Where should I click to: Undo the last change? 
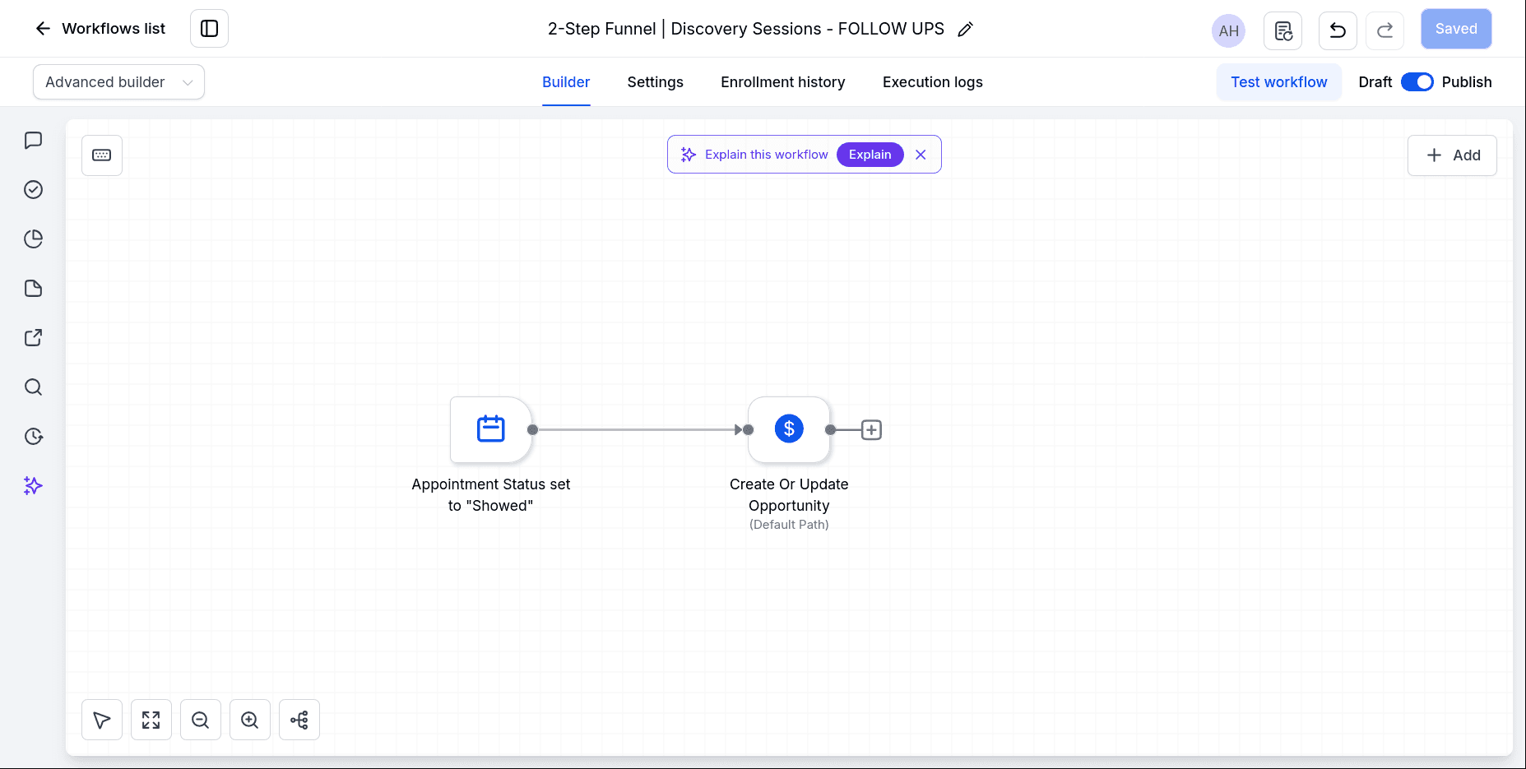[1338, 30]
